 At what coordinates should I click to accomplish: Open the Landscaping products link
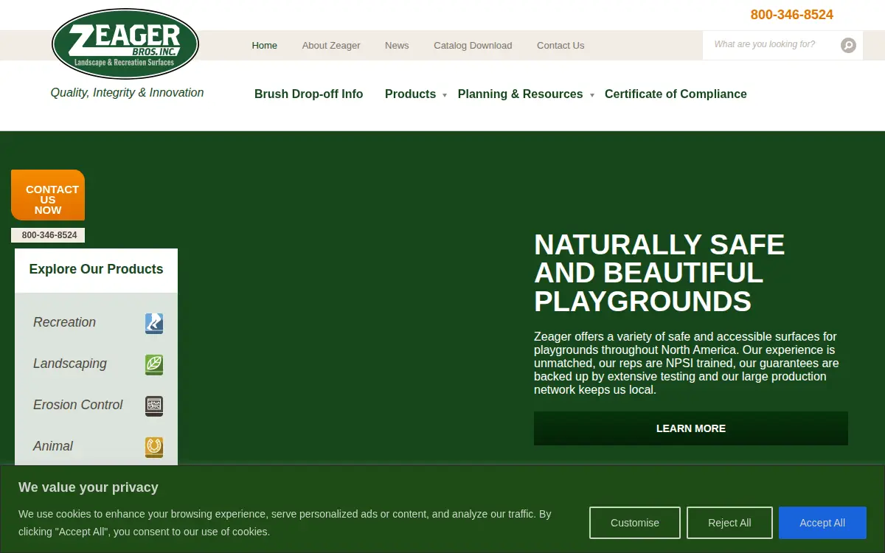pyautogui.click(x=70, y=364)
